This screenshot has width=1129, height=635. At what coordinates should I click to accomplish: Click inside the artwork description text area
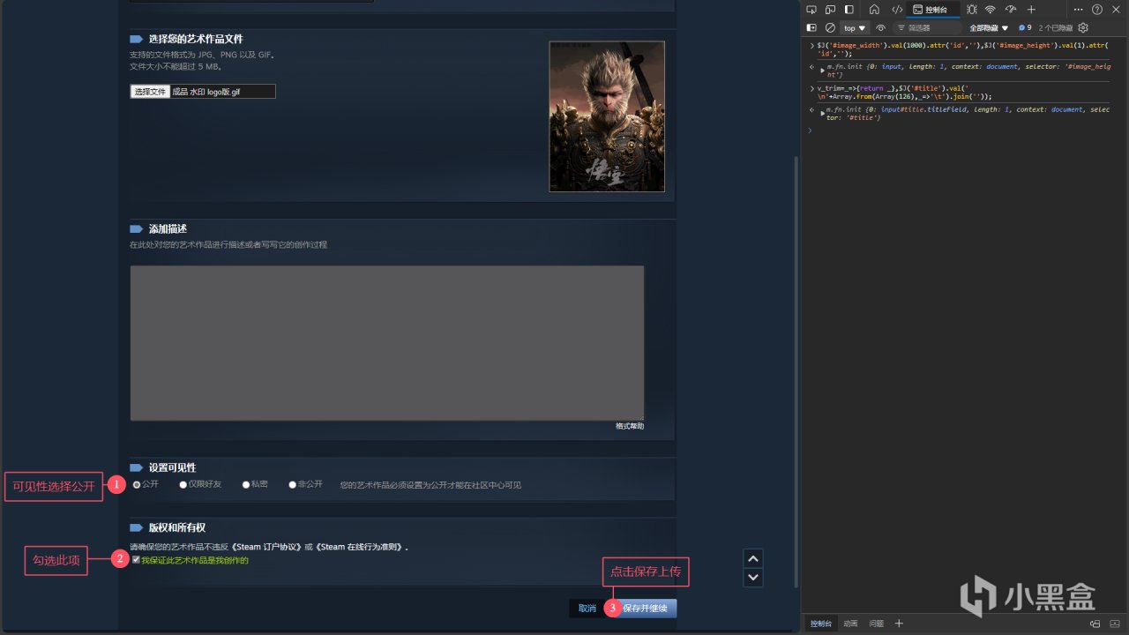387,343
